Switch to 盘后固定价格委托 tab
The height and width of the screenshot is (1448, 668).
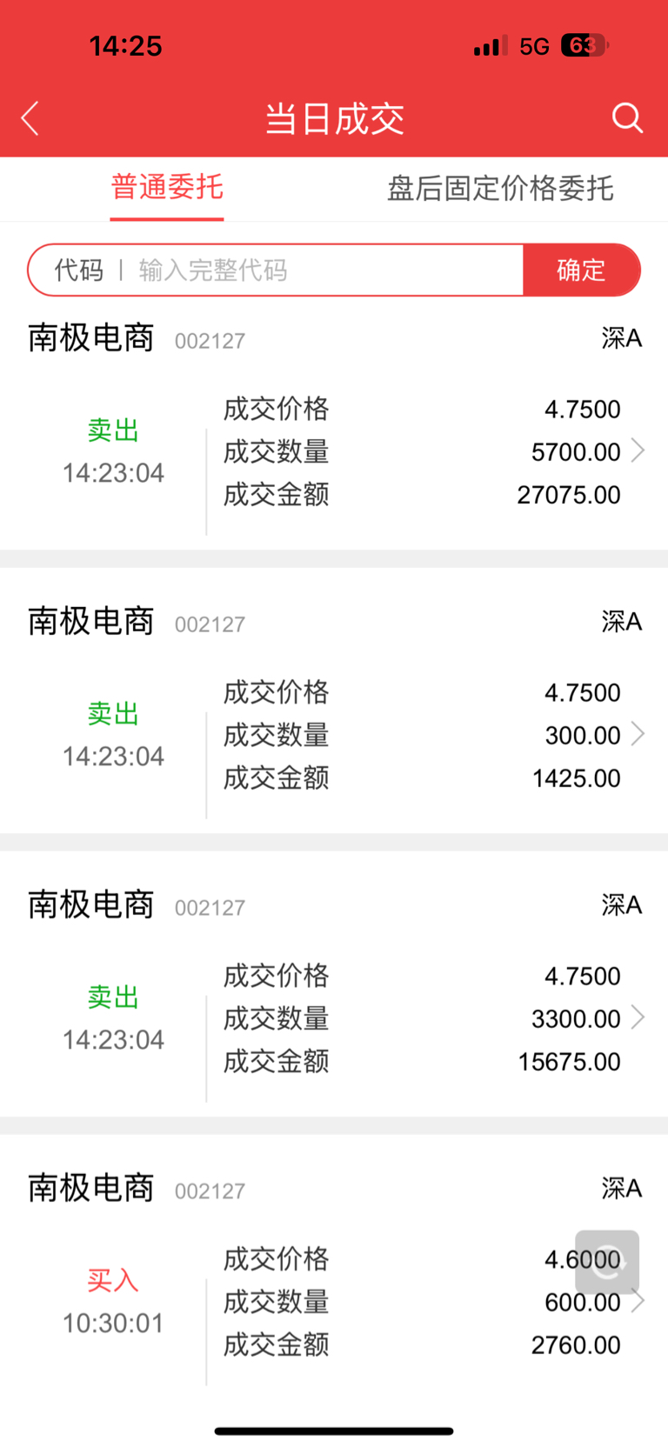coord(500,188)
